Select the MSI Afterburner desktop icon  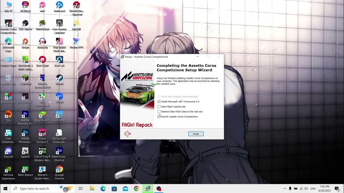[42, 100]
